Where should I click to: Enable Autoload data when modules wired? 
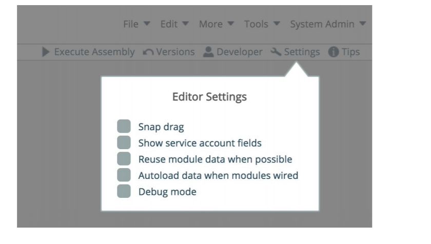point(124,175)
